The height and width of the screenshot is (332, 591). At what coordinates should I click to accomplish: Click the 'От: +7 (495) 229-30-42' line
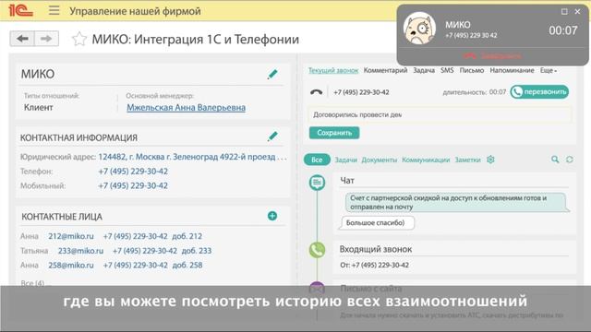pyautogui.click(x=374, y=265)
